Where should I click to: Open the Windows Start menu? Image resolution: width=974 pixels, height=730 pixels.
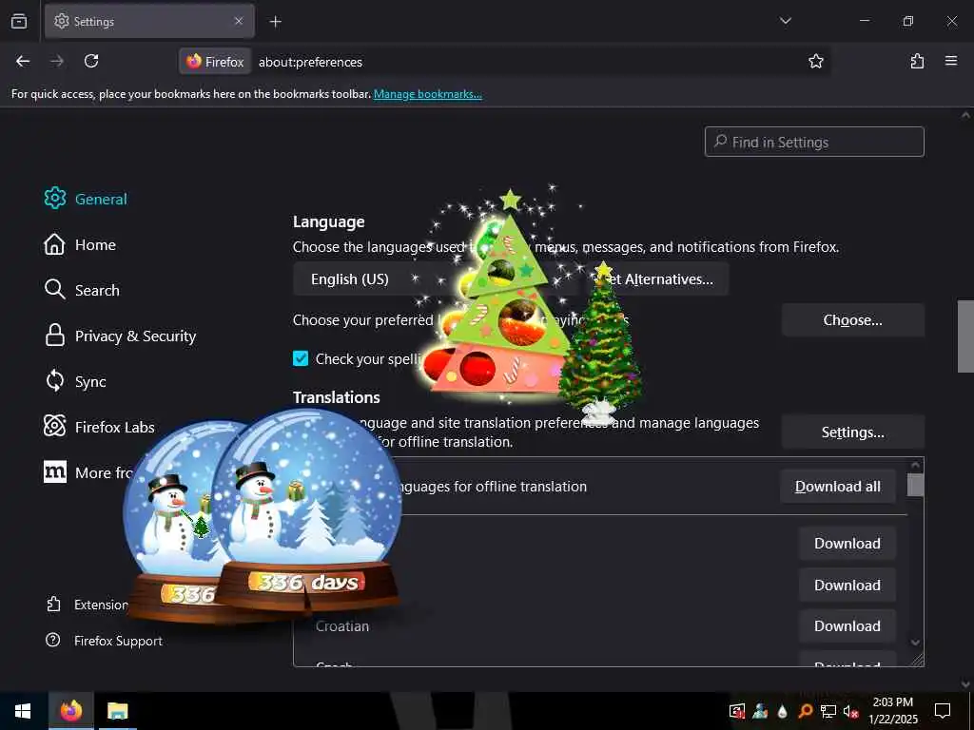24,711
